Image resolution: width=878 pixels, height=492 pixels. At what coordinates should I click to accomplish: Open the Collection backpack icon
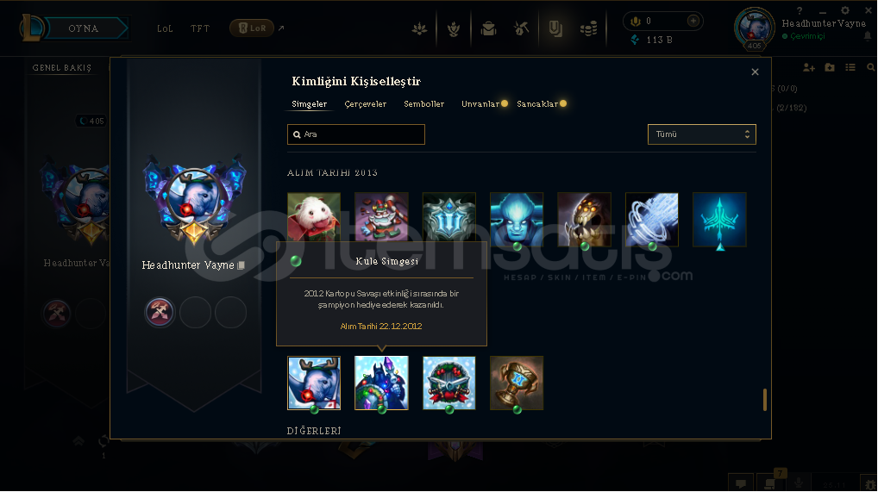tap(488, 28)
